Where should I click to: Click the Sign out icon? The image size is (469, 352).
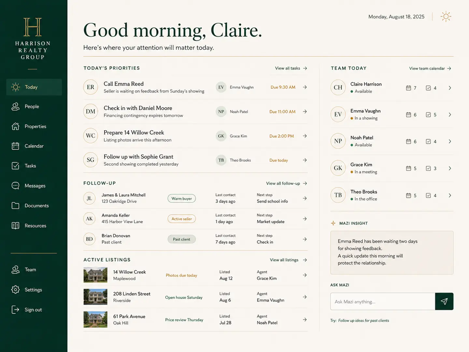pos(15,310)
